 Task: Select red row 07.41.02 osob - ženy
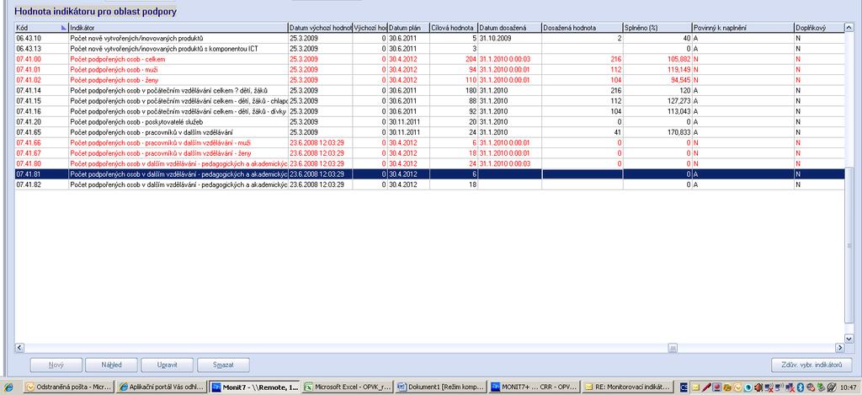click(429, 80)
